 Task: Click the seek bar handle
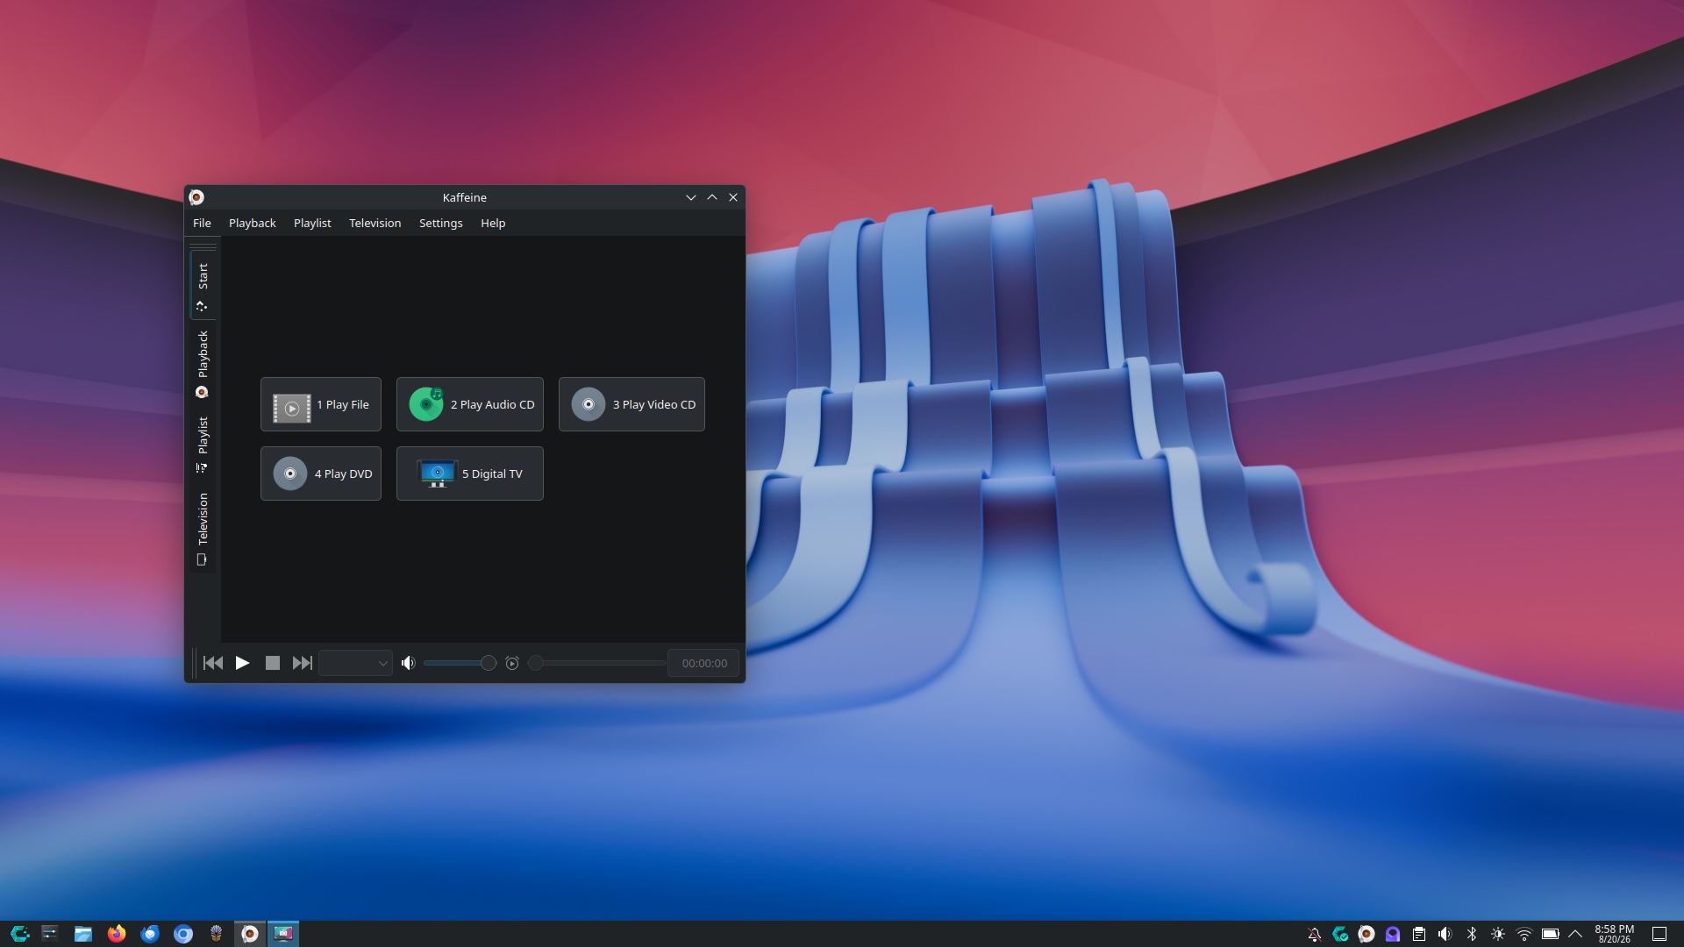[535, 663]
